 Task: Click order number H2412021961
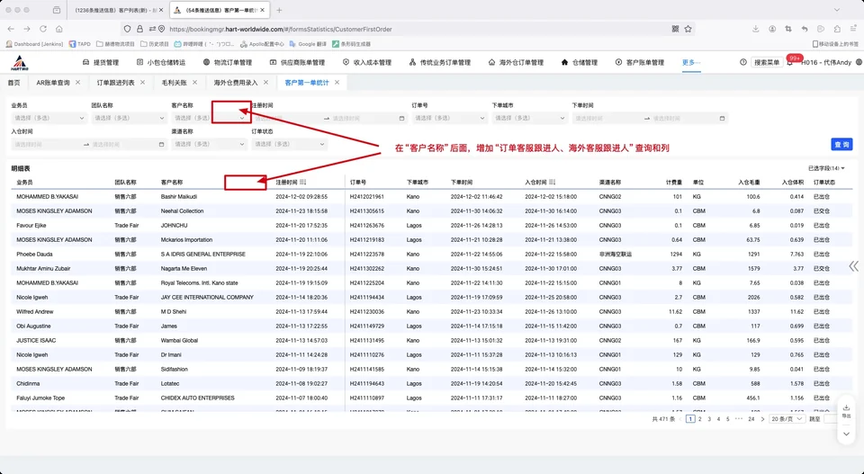pos(367,197)
